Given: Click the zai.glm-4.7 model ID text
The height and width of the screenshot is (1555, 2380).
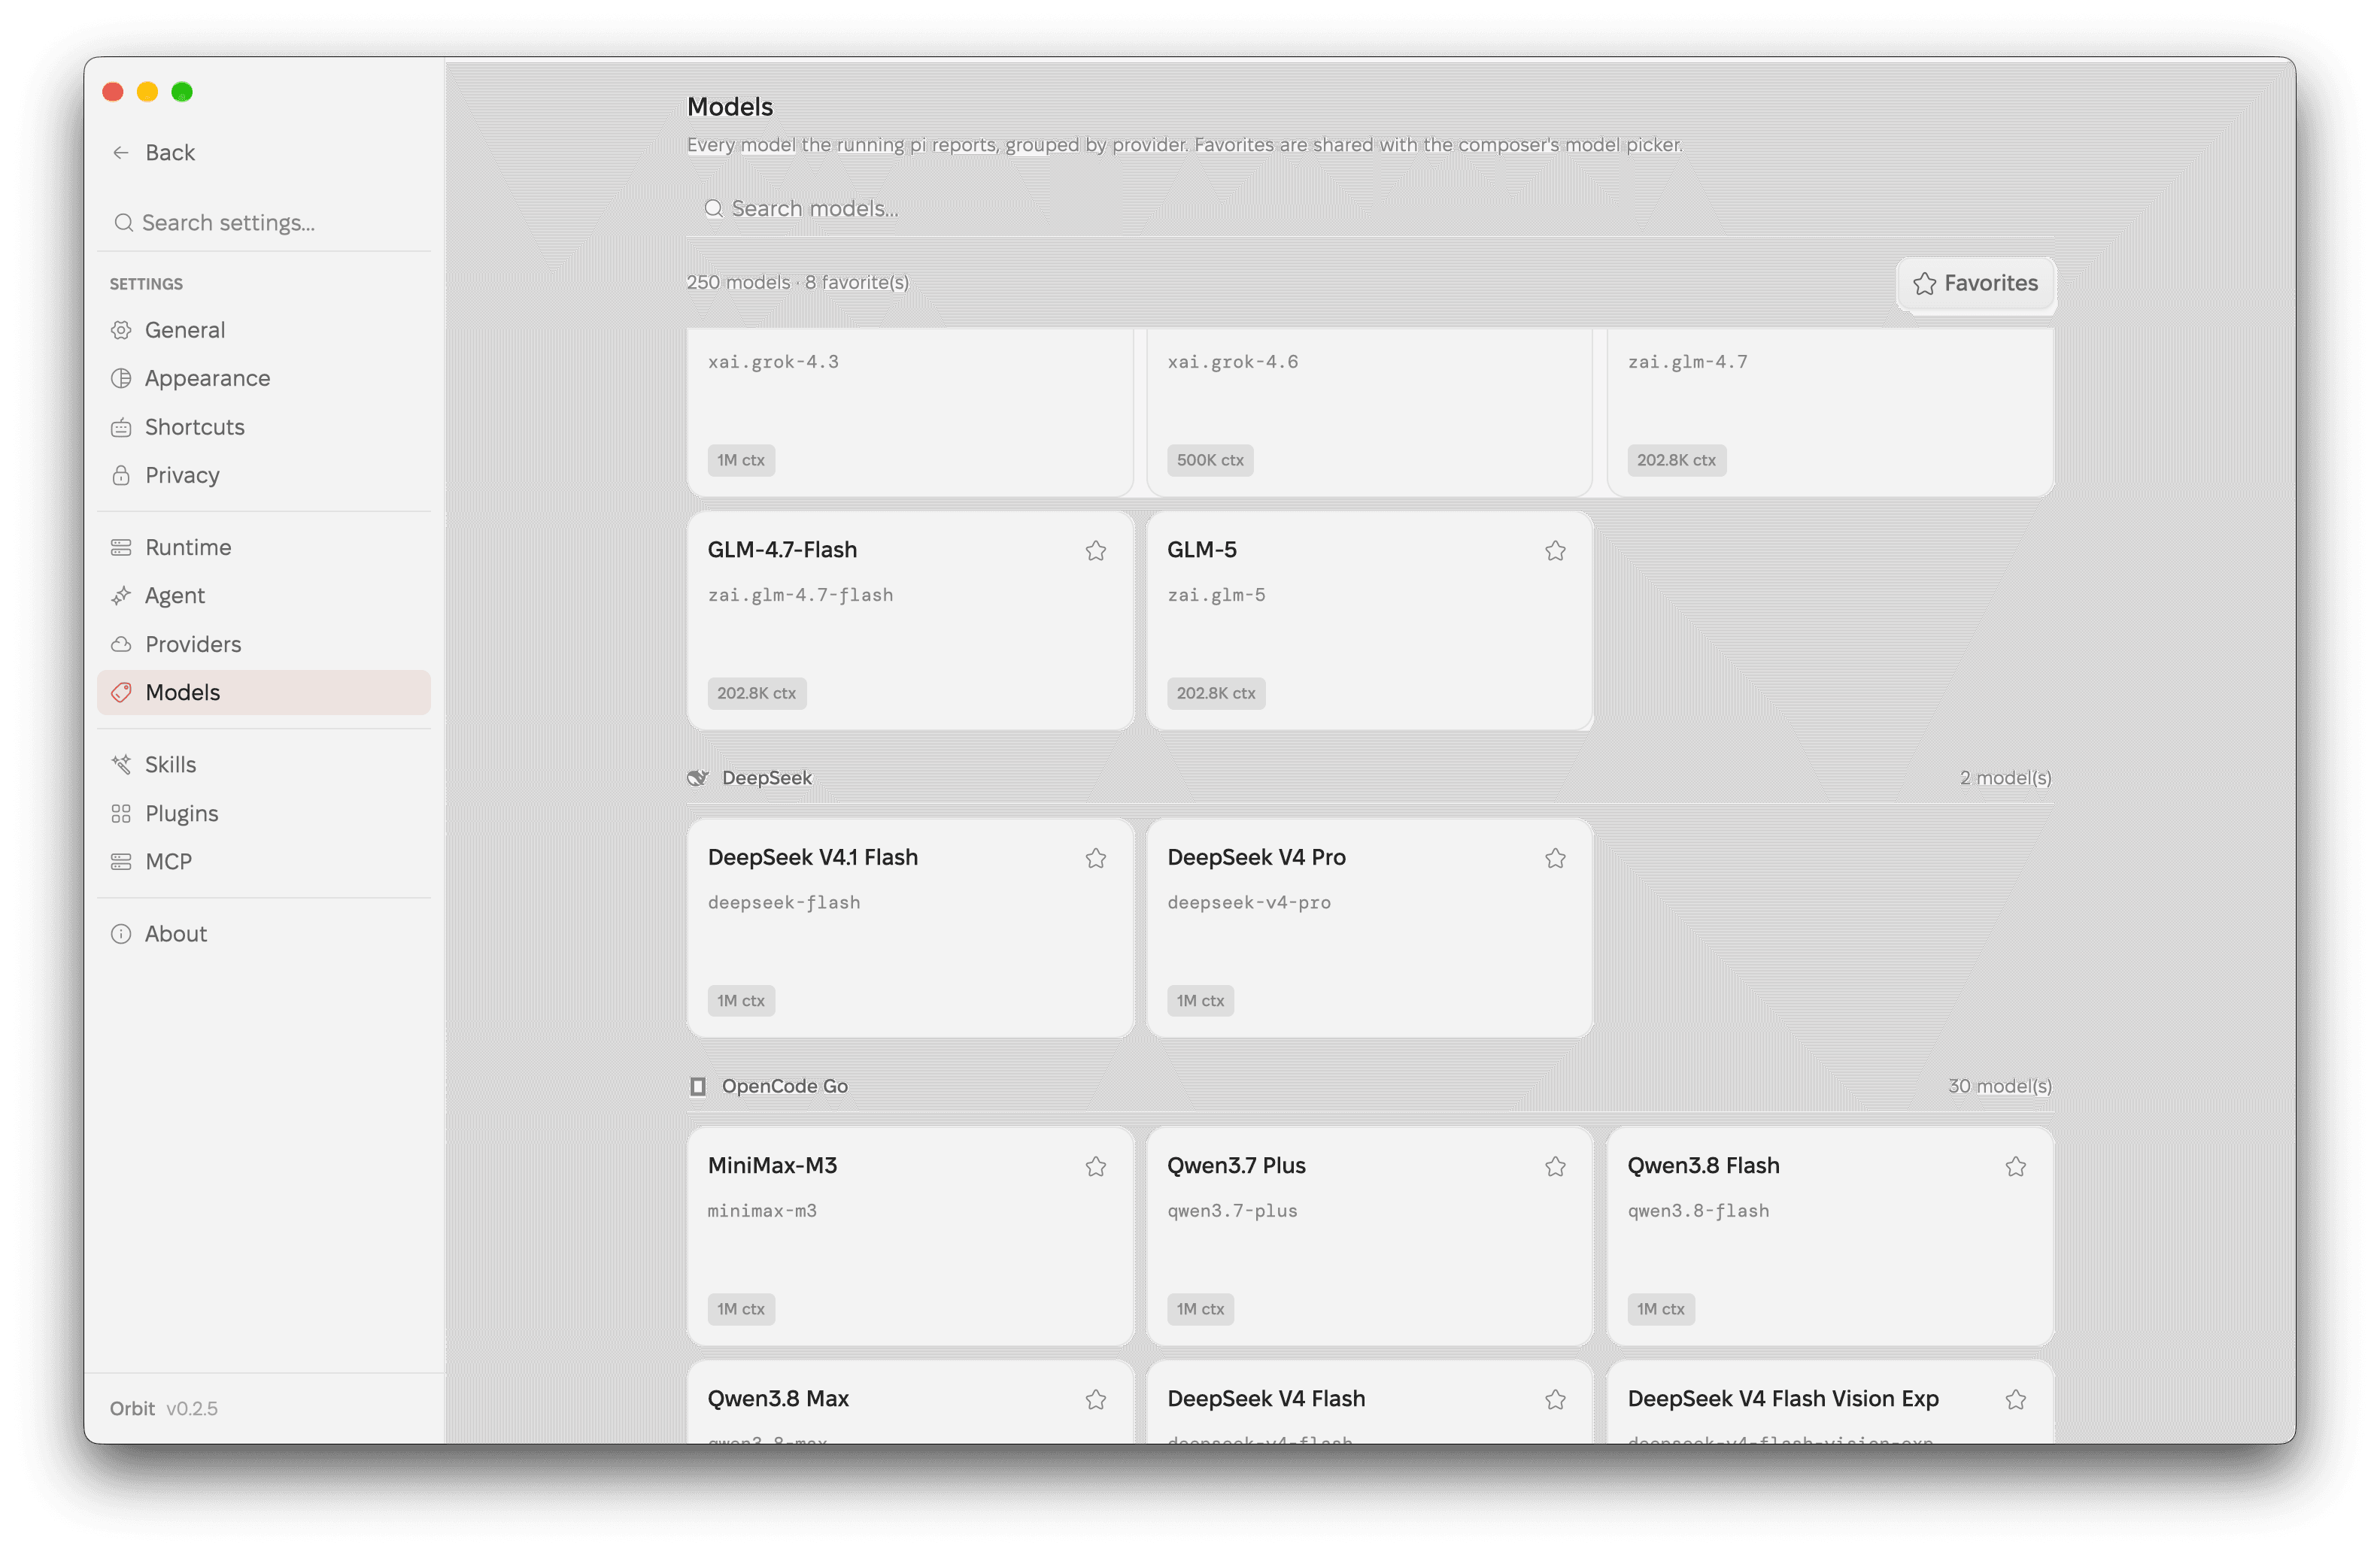Looking at the screenshot, I should (1687, 362).
